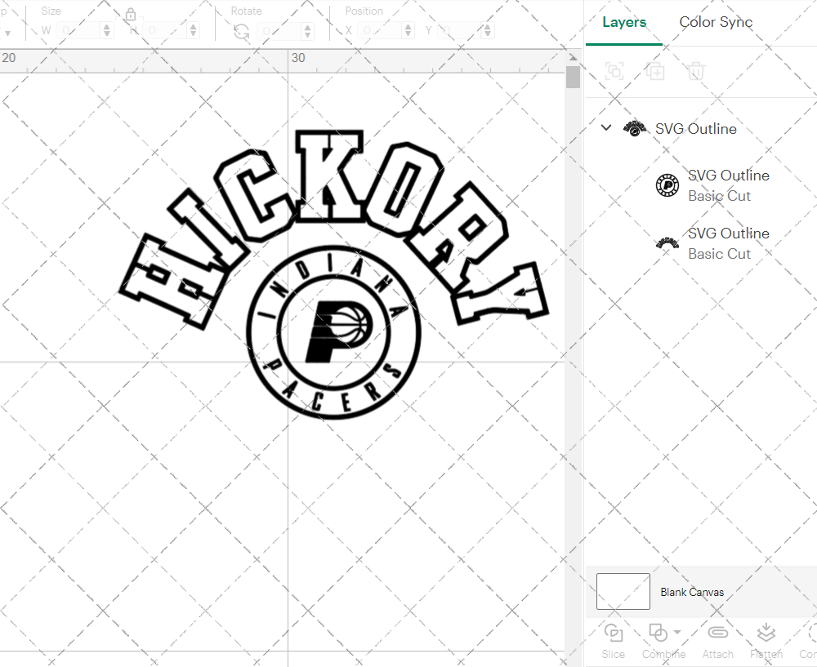Image resolution: width=817 pixels, height=667 pixels.
Task: Click the Slice tool
Action: [614, 640]
